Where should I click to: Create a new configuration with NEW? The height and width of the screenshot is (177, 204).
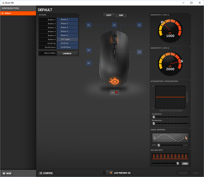coord(7,173)
